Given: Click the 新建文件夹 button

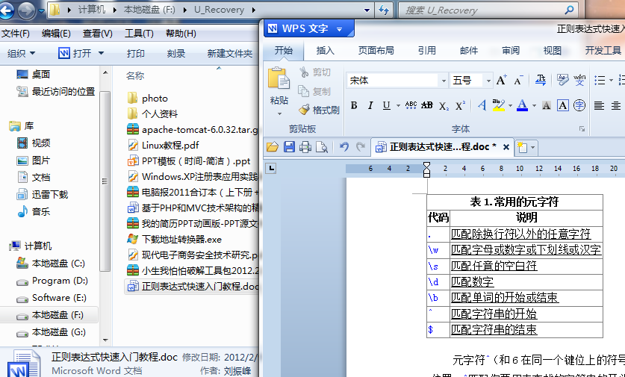Looking at the screenshot, I should point(229,53).
